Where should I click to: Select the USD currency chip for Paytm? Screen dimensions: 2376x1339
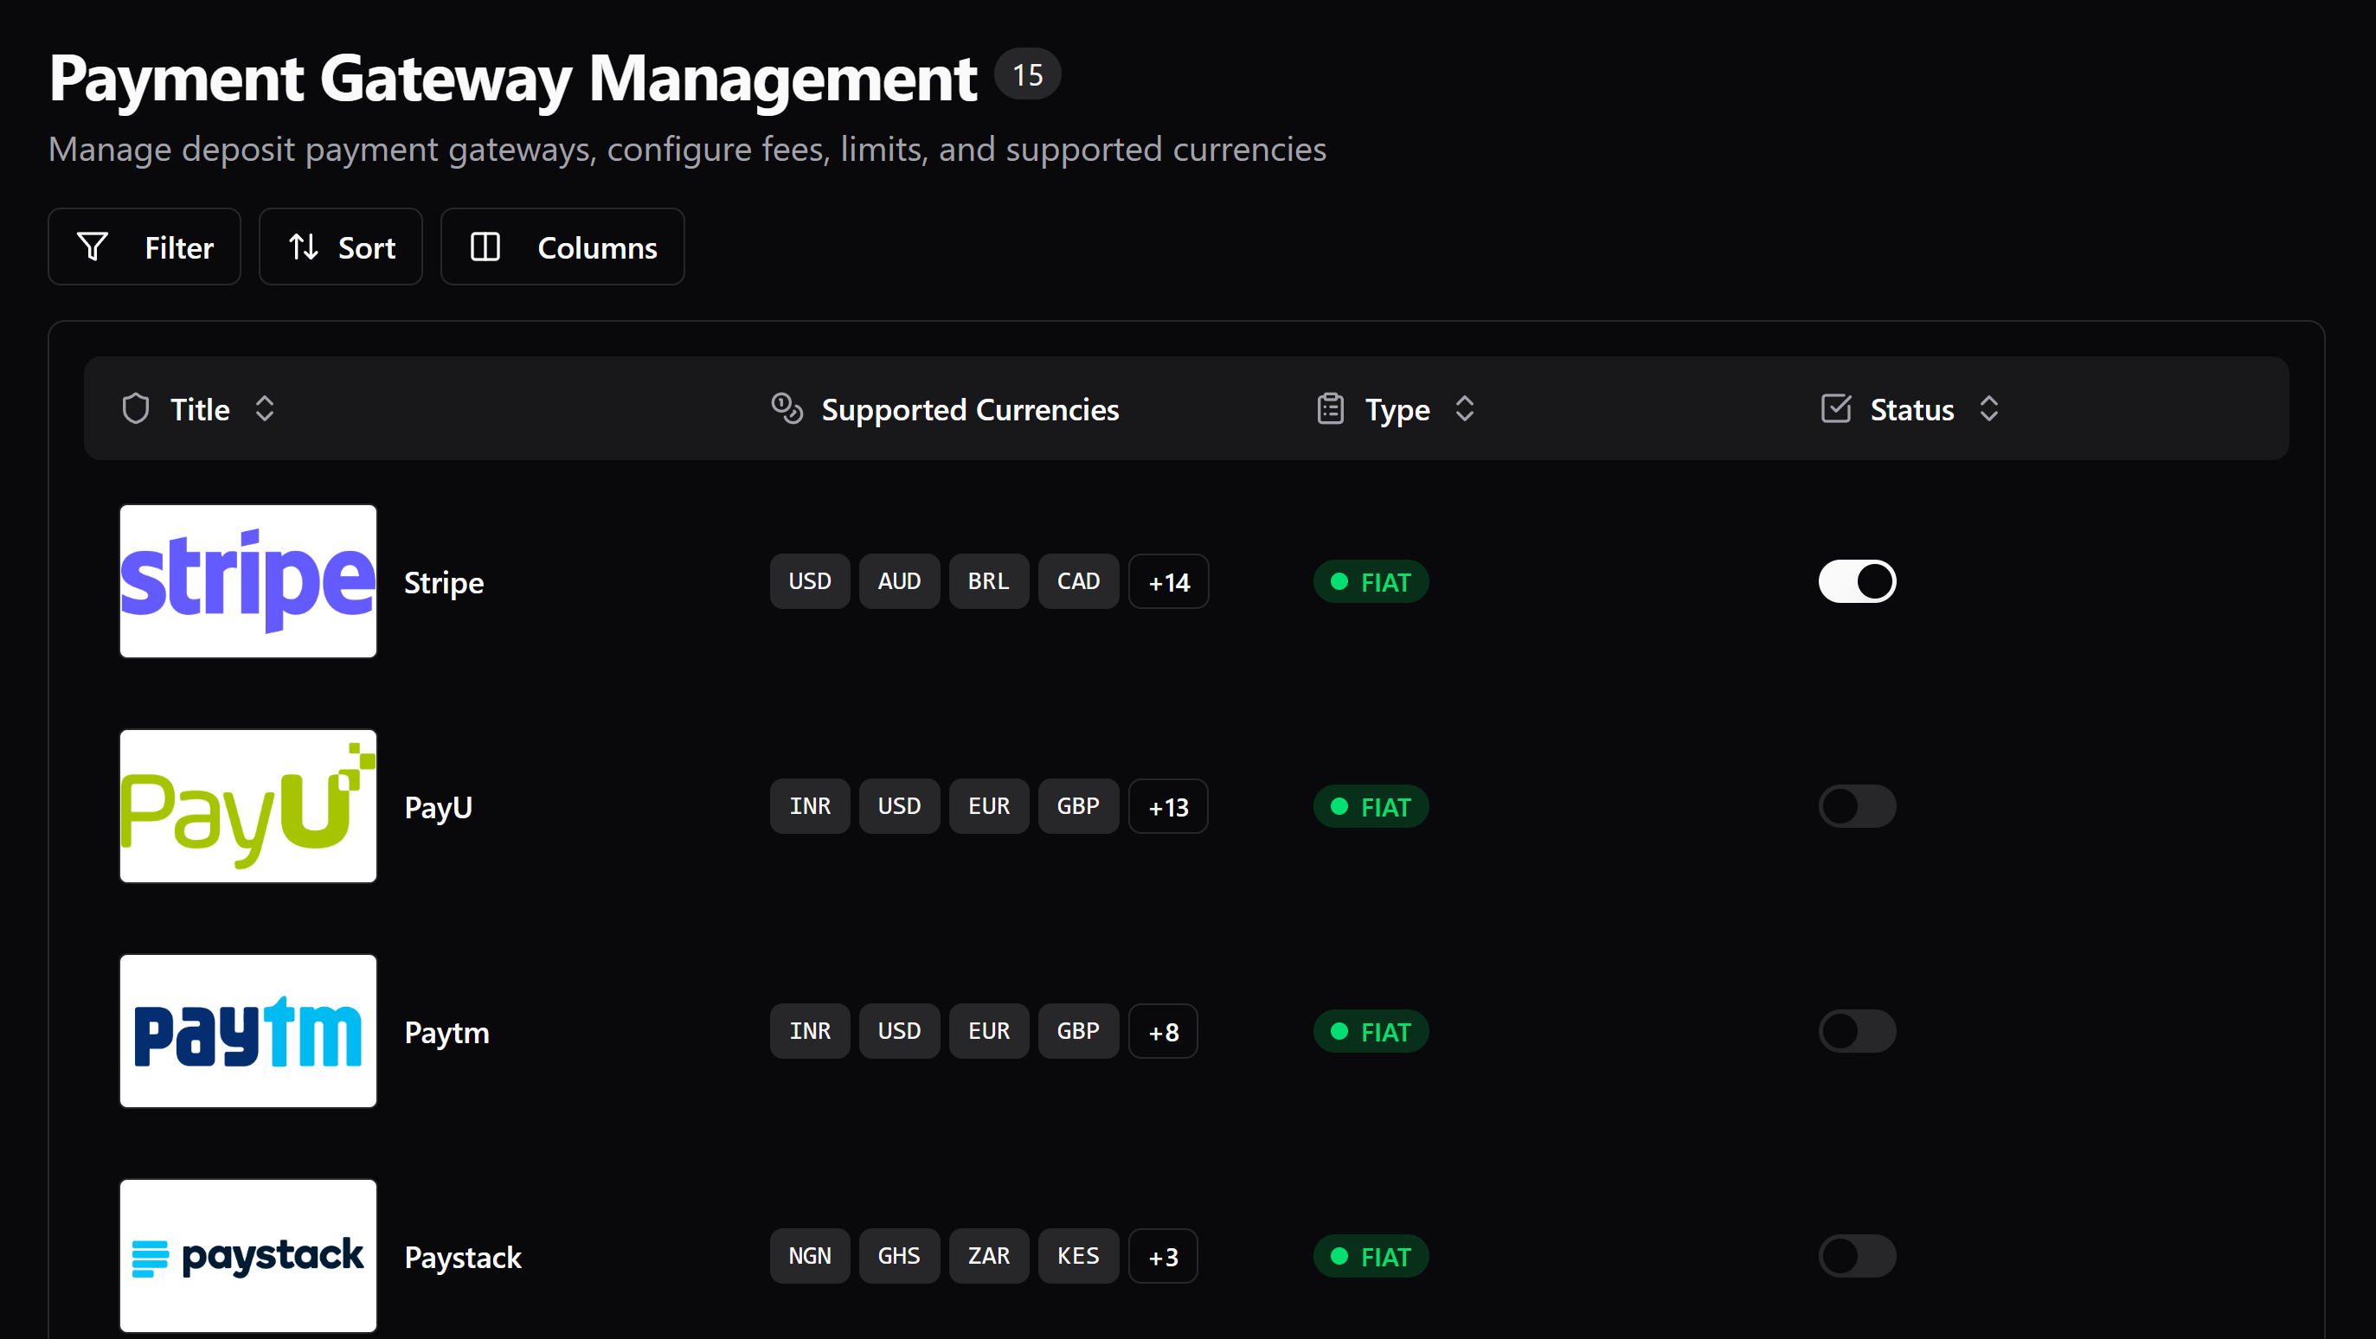[x=899, y=1031]
